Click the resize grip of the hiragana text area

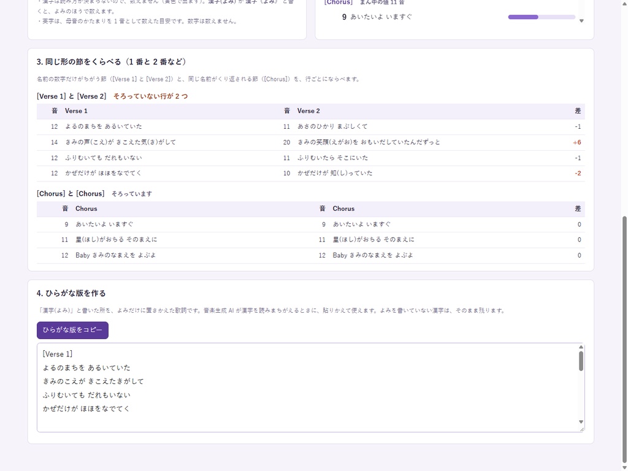point(581,429)
